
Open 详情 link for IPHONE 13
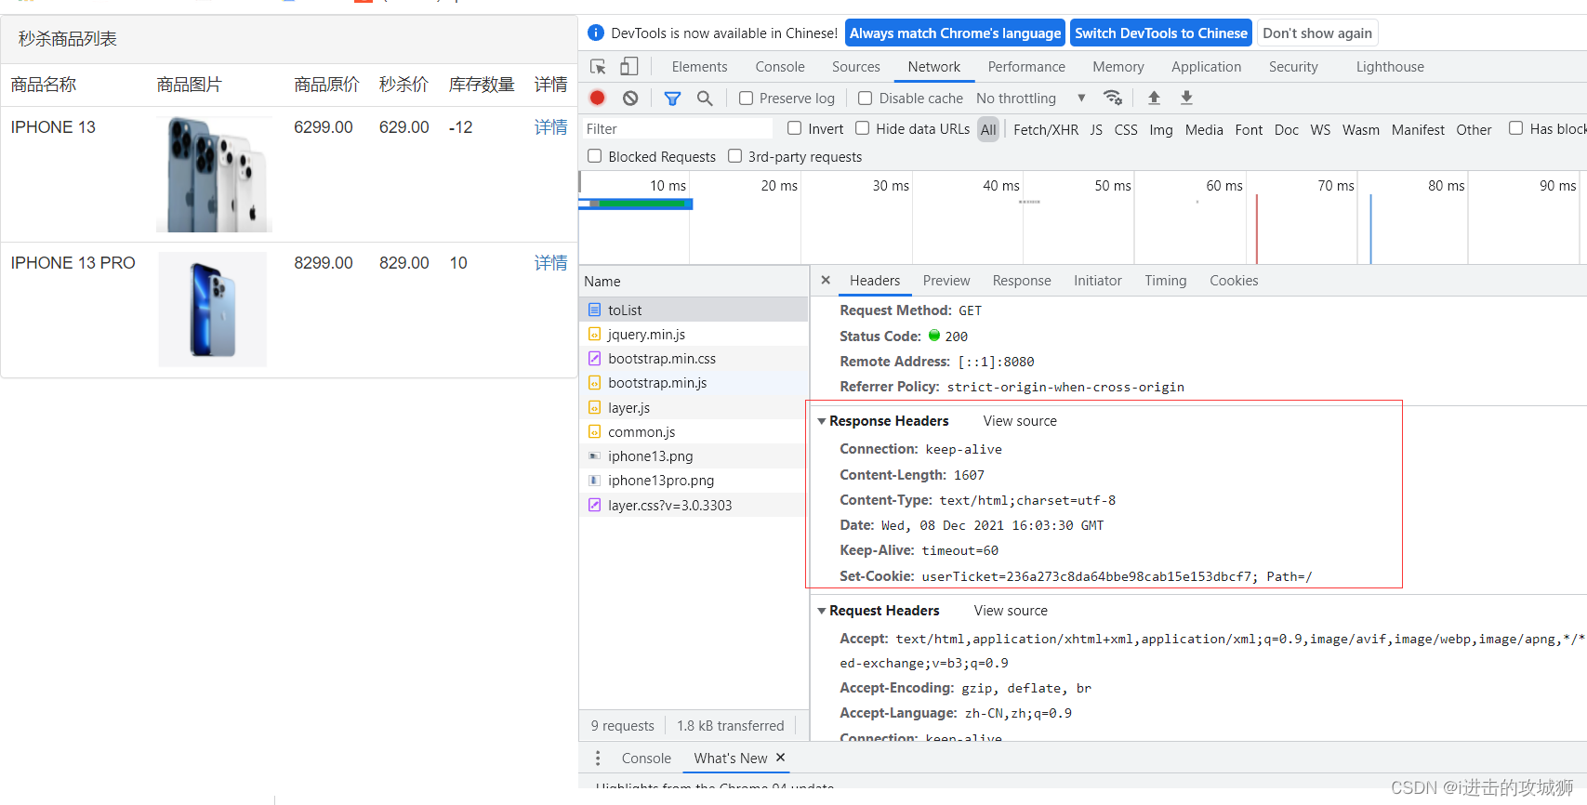click(550, 127)
